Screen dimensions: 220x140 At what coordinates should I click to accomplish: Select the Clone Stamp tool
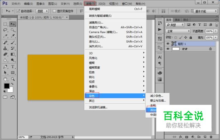click(5, 48)
